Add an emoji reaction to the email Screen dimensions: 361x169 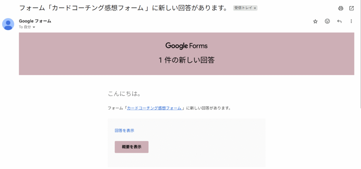[327, 21]
